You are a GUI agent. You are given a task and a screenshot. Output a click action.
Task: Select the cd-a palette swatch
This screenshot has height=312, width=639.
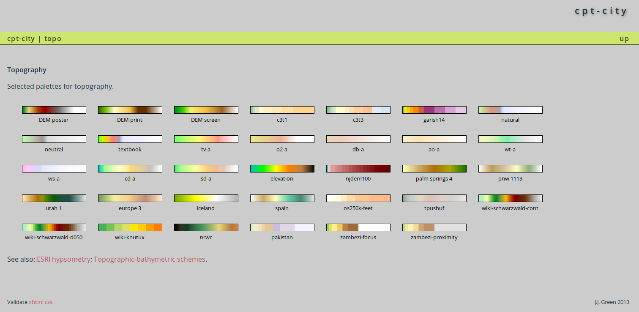pyautogui.click(x=130, y=169)
